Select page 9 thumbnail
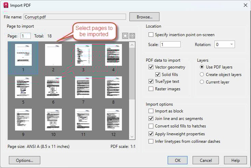 [23, 120]
